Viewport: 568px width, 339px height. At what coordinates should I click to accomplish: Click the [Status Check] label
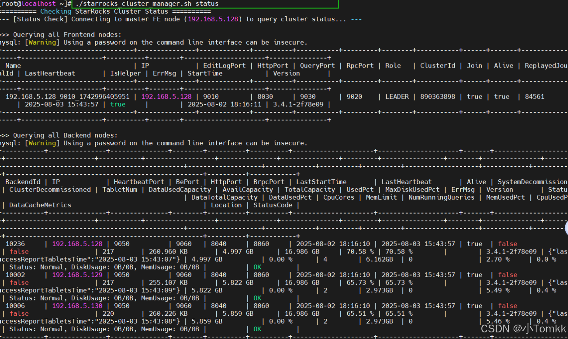click(x=40, y=19)
